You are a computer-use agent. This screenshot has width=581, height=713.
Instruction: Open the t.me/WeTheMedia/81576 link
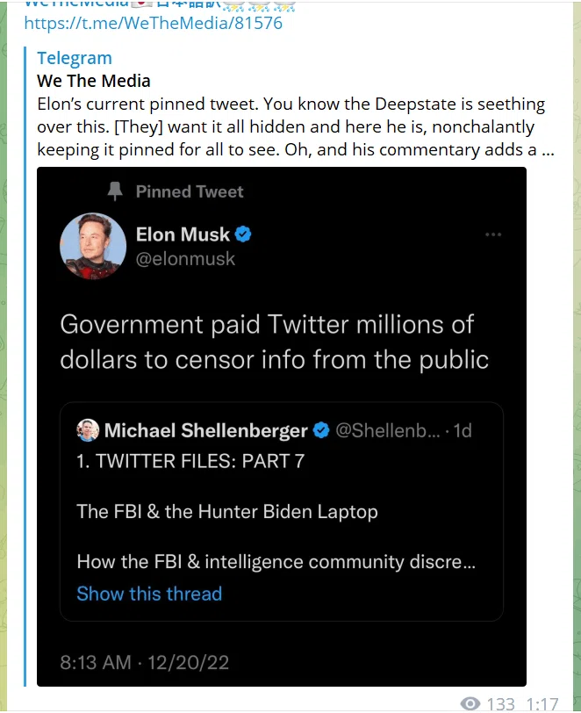pos(154,23)
